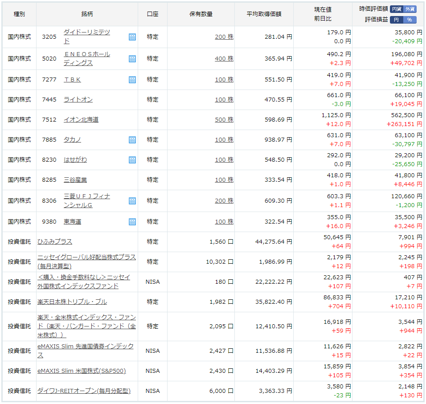The width and height of the screenshot is (426, 404).
Task: Click calendar icon in タカノ row
Action: click(x=132, y=140)
